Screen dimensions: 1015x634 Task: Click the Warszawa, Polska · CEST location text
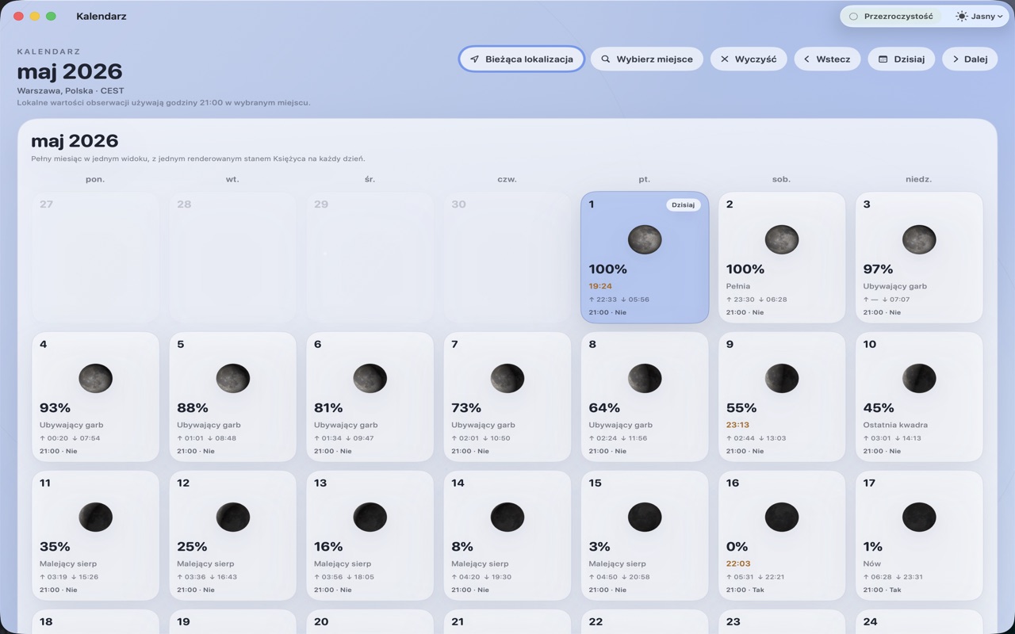[71, 91]
